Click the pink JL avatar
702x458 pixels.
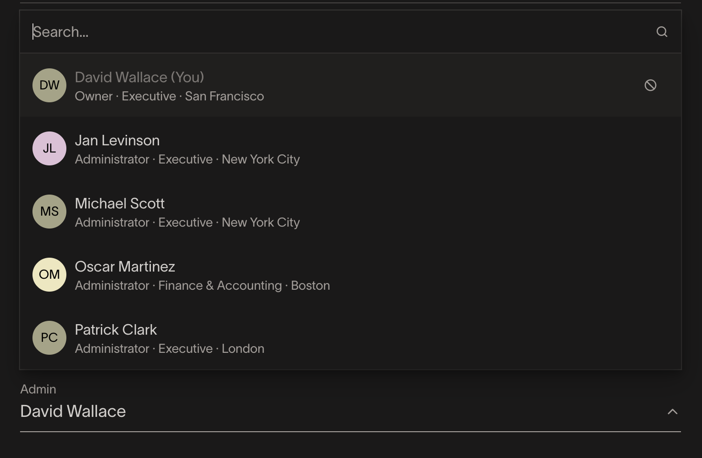pyautogui.click(x=49, y=148)
